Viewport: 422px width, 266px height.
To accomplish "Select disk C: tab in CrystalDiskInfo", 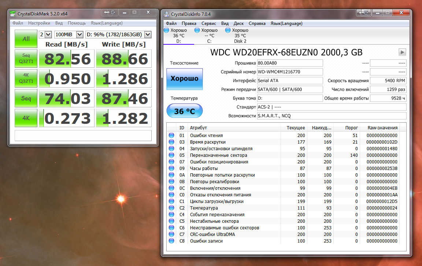I will pos(210,36).
